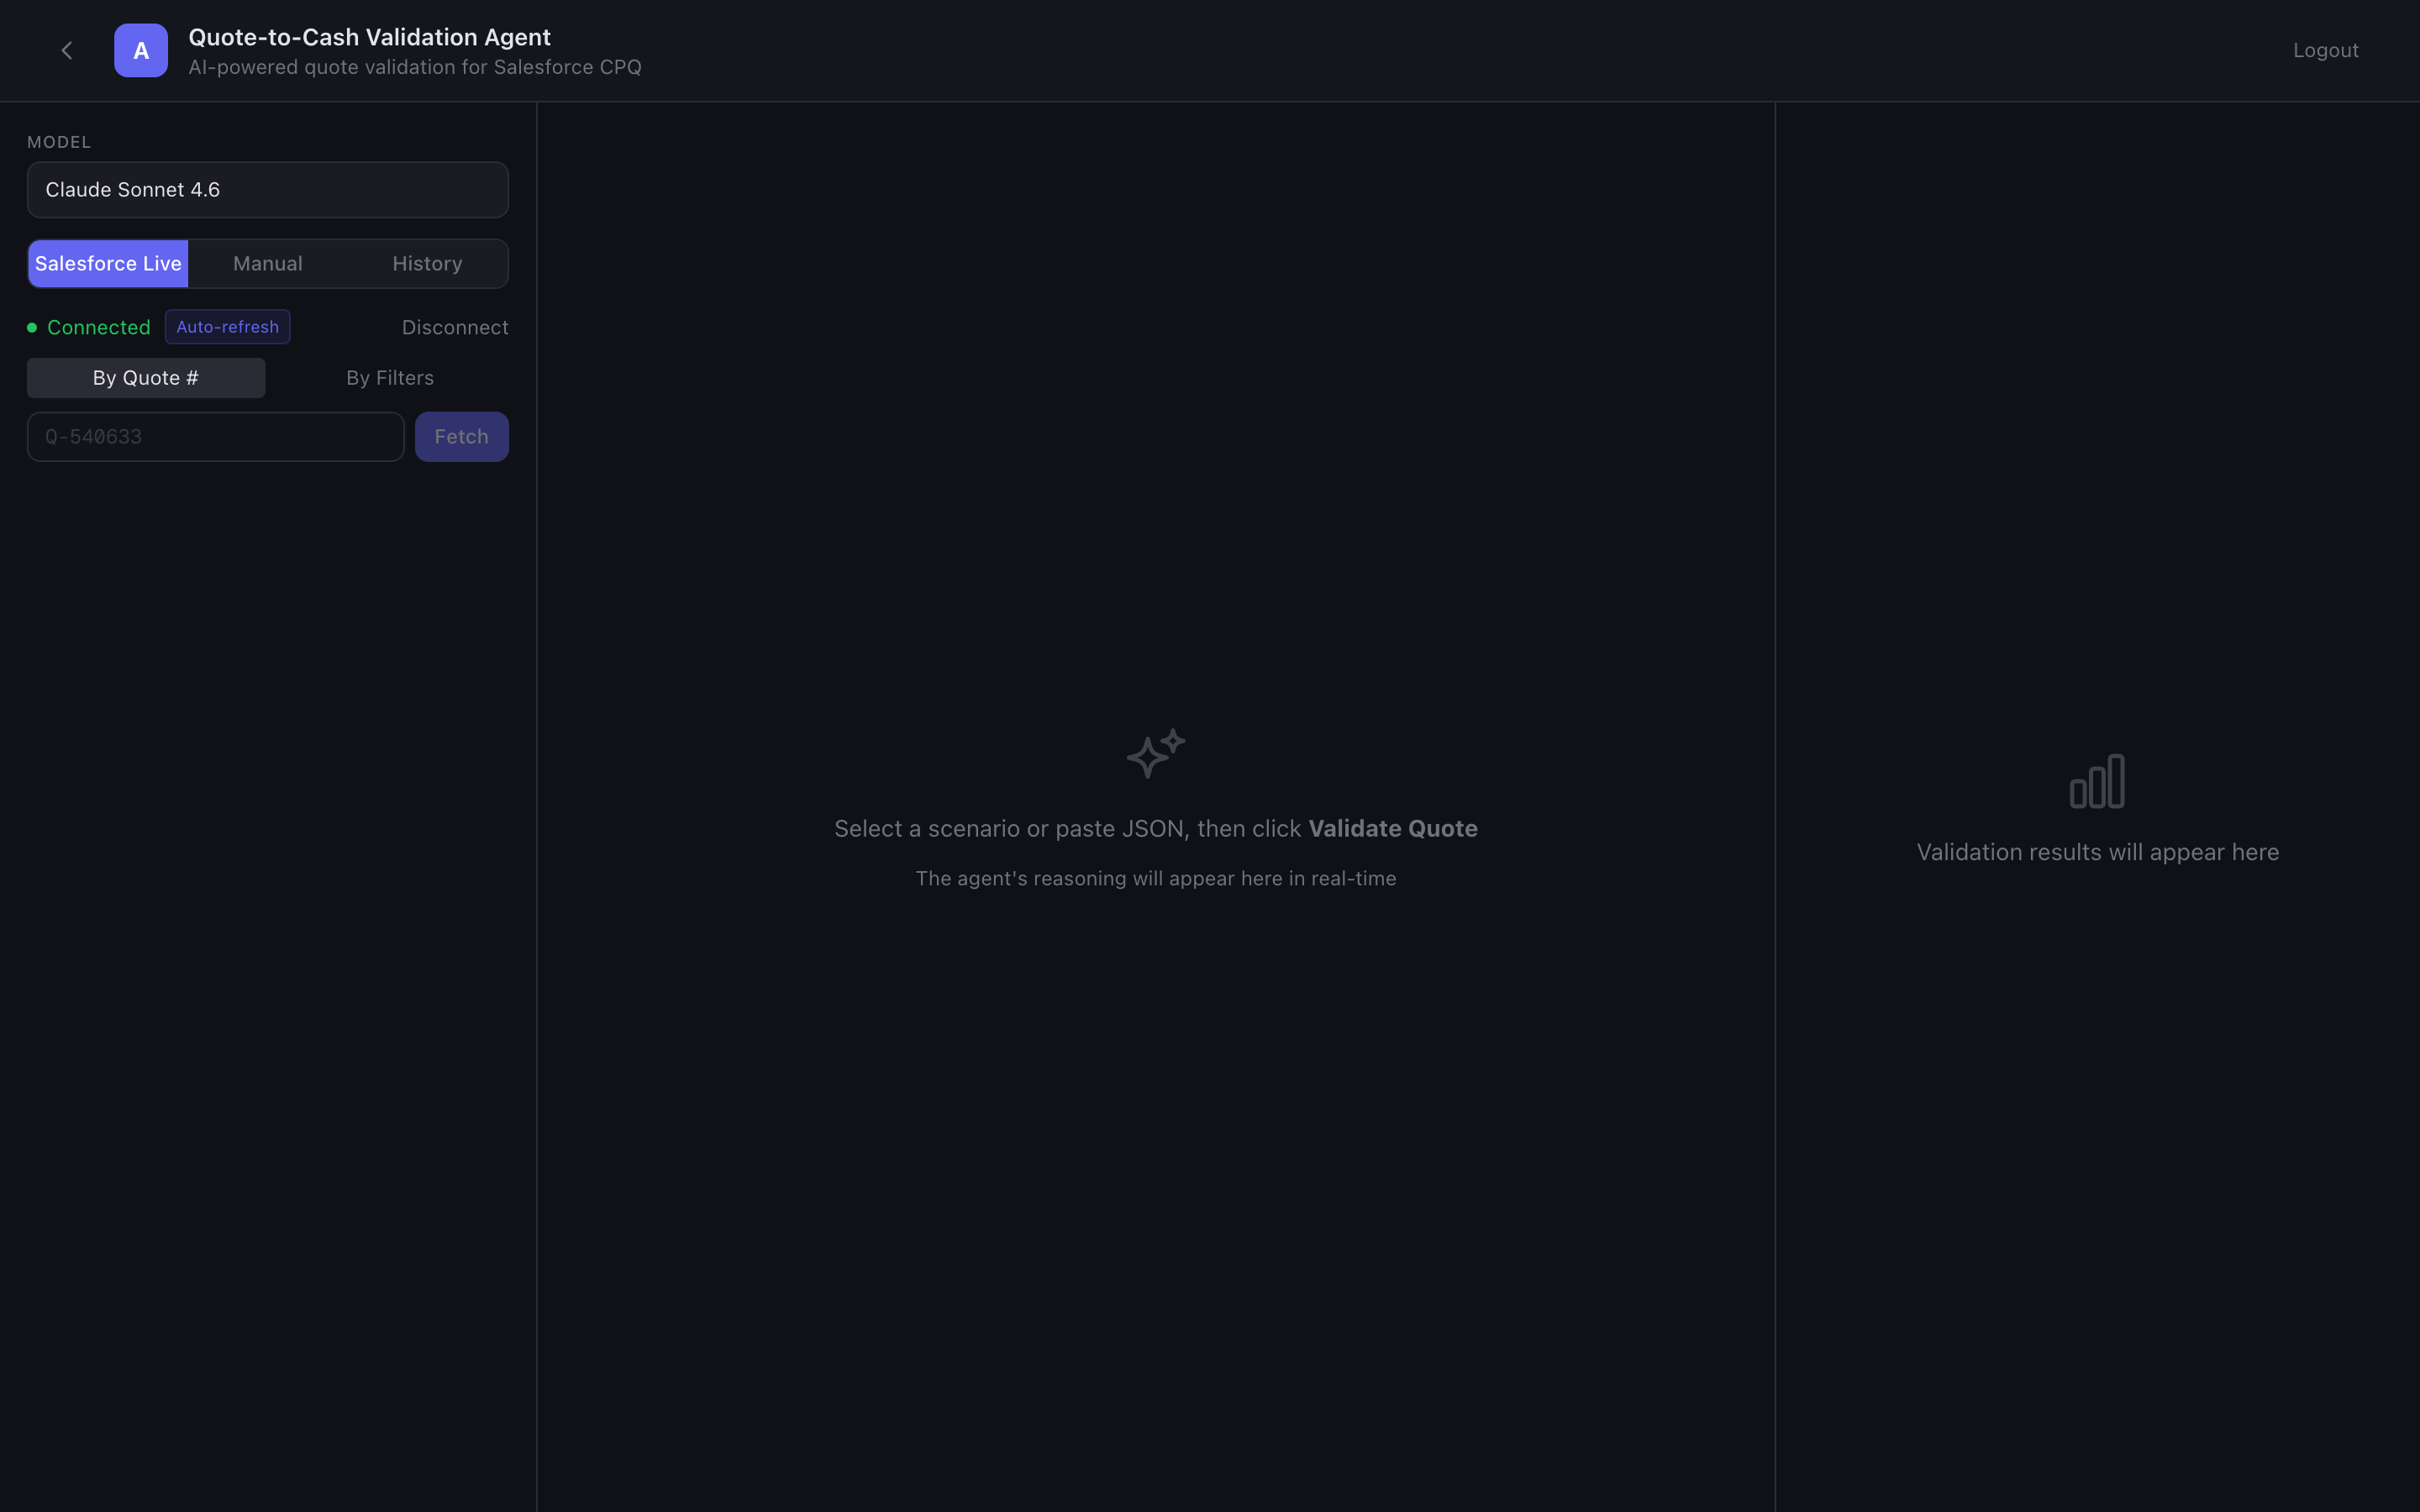Image resolution: width=2420 pixels, height=1512 pixels.
Task: Click Disconnect to end Salesforce session
Action: coord(454,327)
